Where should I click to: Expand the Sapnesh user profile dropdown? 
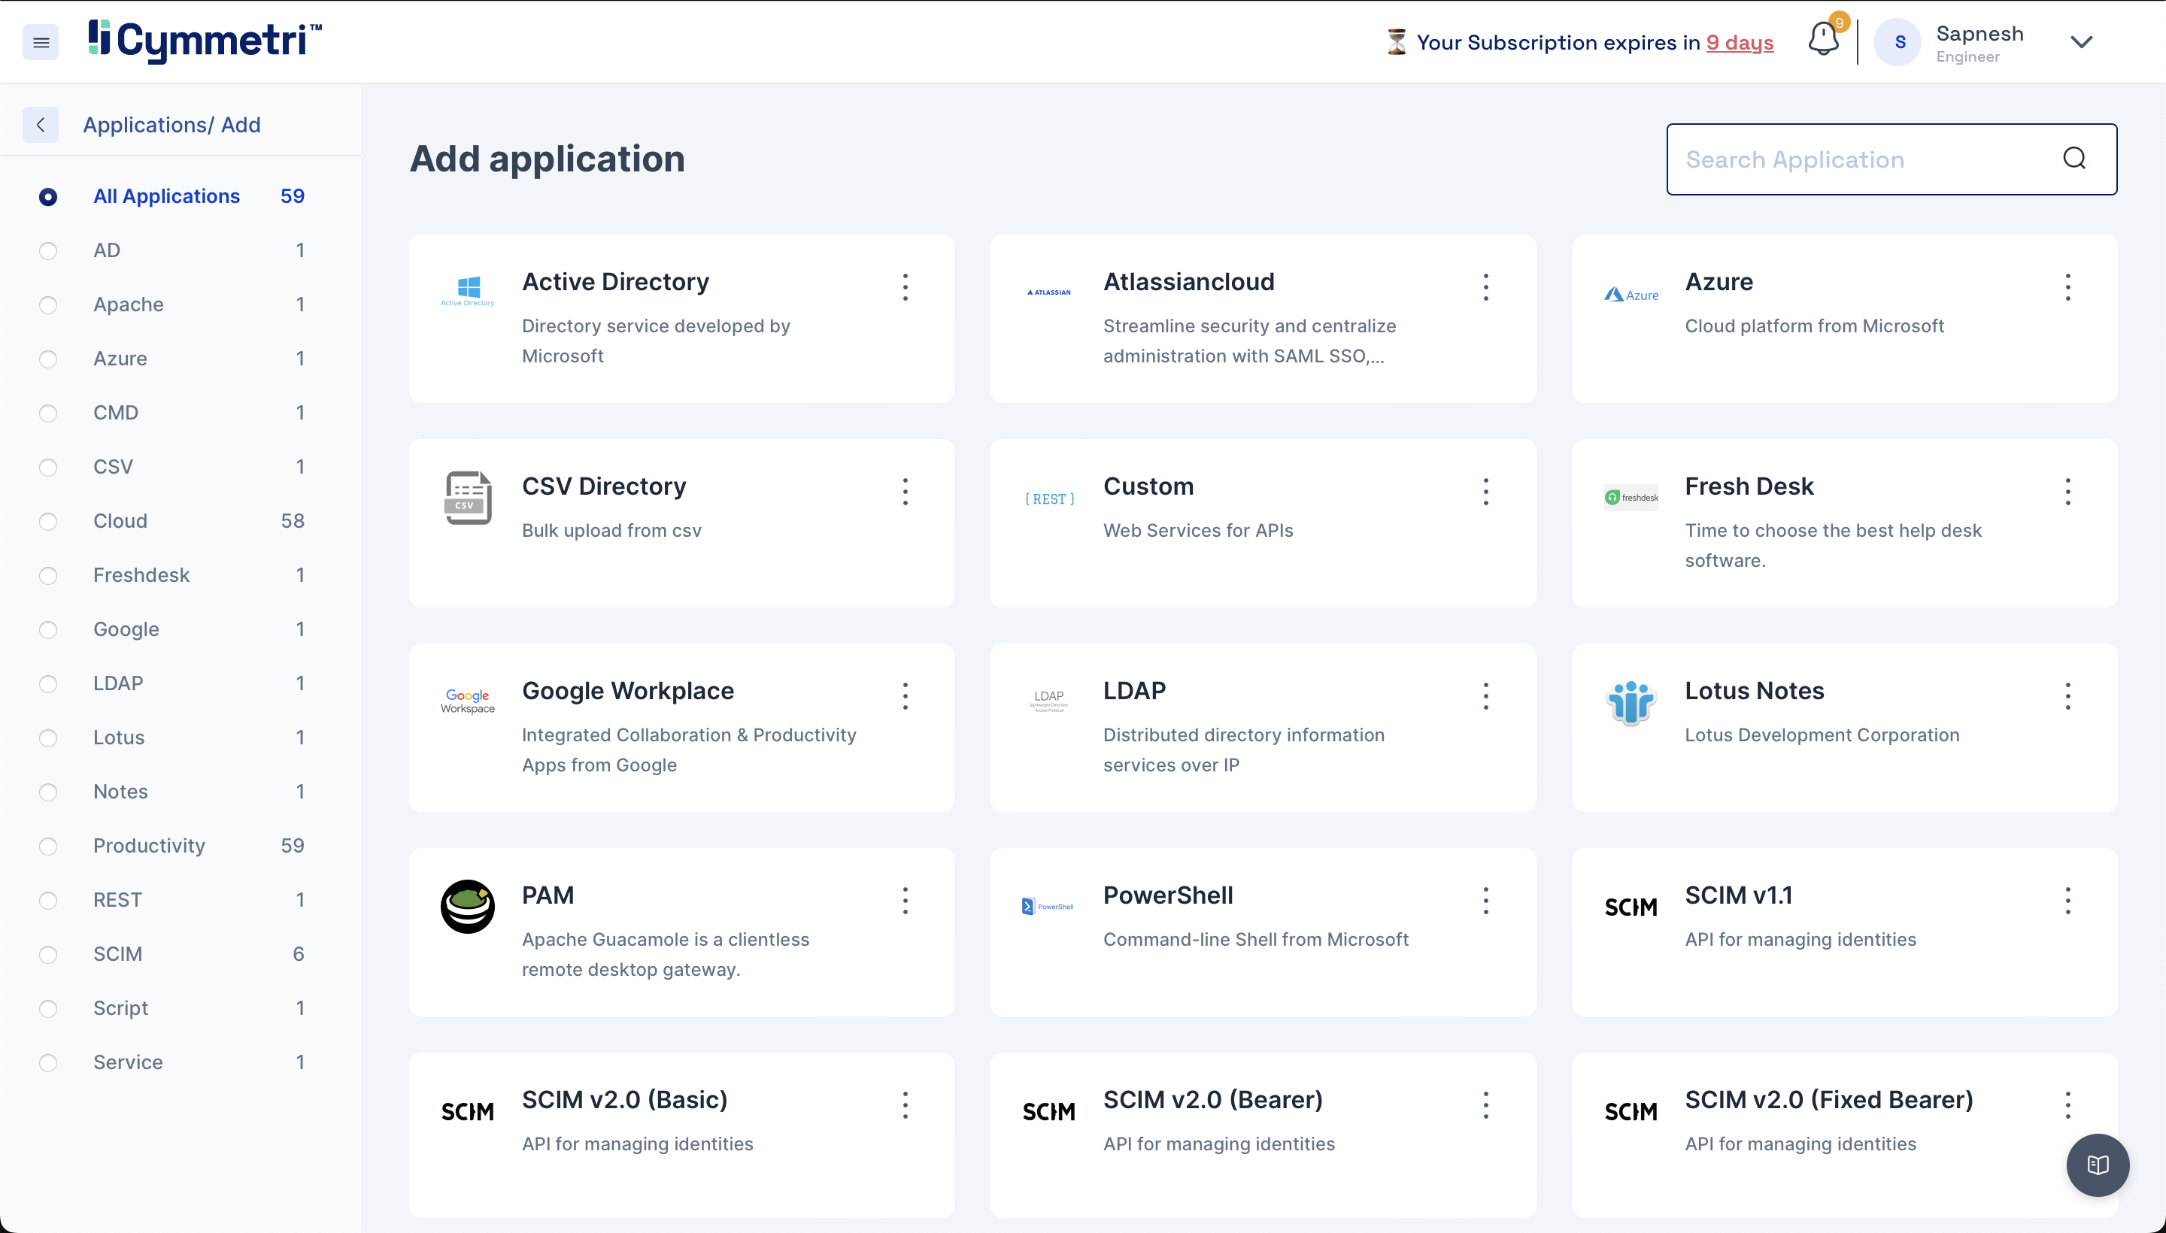click(x=2081, y=42)
